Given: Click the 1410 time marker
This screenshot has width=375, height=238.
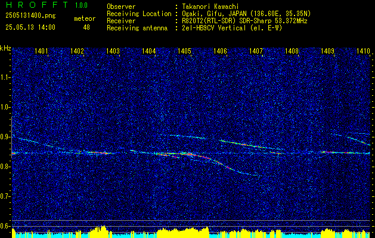Looking at the screenshot, I should tap(363, 51).
